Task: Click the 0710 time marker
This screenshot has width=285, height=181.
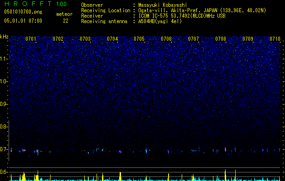Action: pos(275,39)
